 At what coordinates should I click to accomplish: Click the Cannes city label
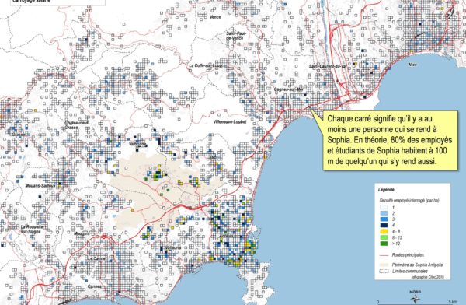coord(95,286)
